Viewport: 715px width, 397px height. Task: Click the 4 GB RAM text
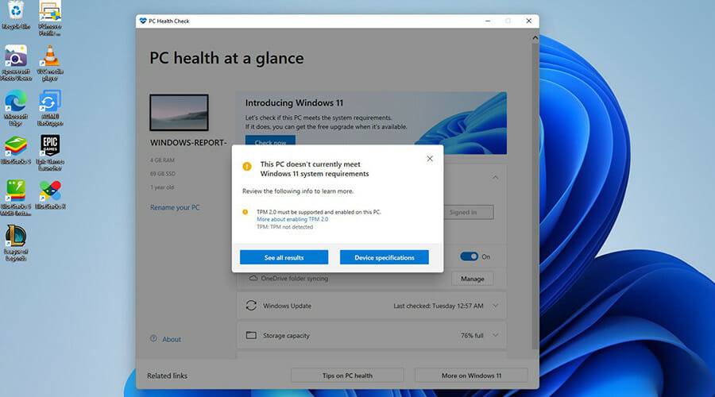[x=162, y=160]
